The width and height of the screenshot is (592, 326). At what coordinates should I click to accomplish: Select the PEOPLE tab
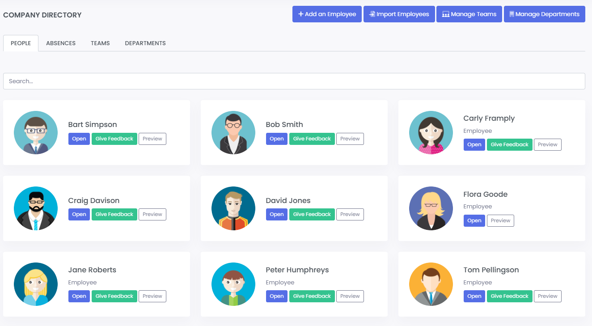tap(21, 43)
